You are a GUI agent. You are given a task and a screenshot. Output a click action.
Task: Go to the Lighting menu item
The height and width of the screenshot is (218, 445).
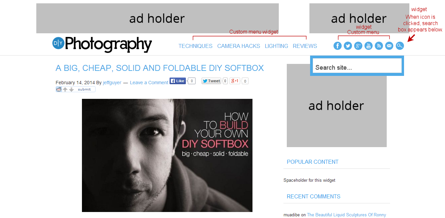pyautogui.click(x=276, y=46)
